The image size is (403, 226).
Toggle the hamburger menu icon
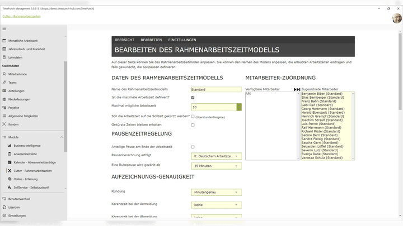pos(4,29)
